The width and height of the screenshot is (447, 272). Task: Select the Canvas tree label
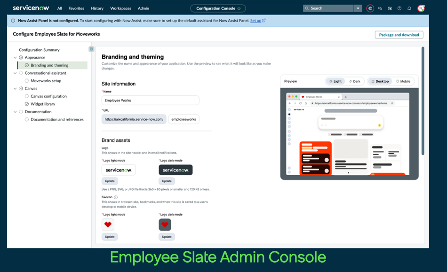[31, 88]
